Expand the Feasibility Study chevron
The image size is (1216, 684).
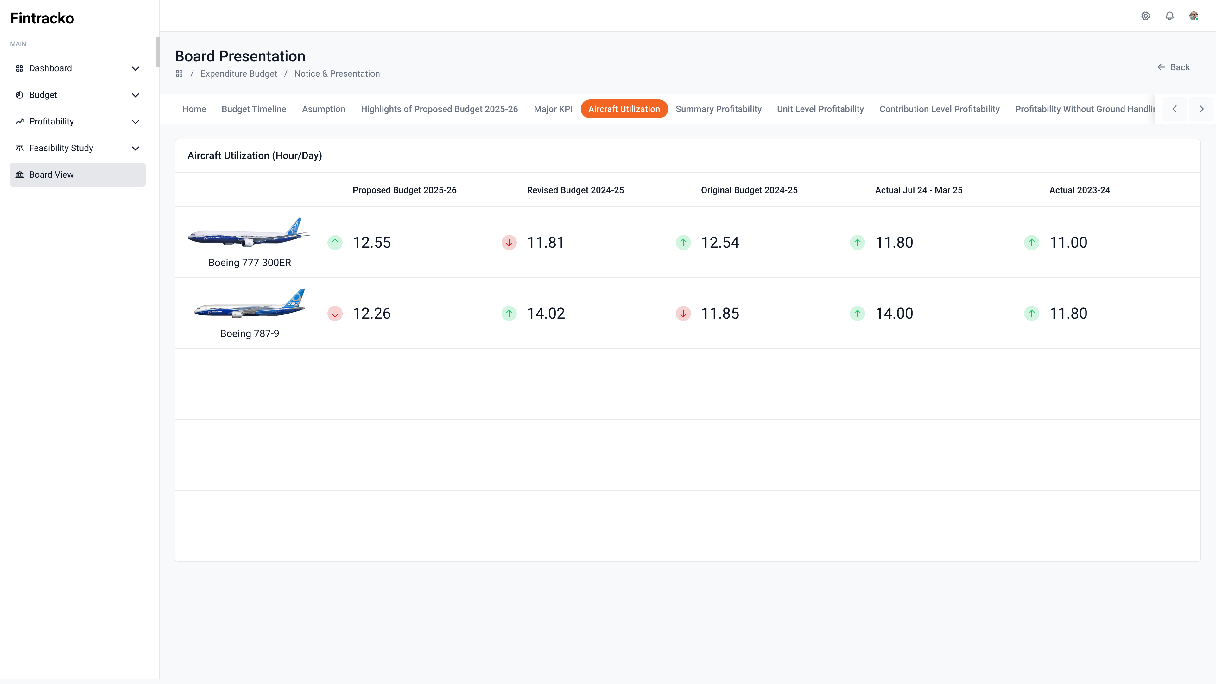(136, 148)
